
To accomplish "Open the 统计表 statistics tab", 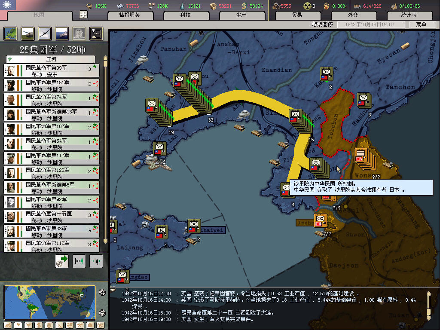I will pos(409,15).
